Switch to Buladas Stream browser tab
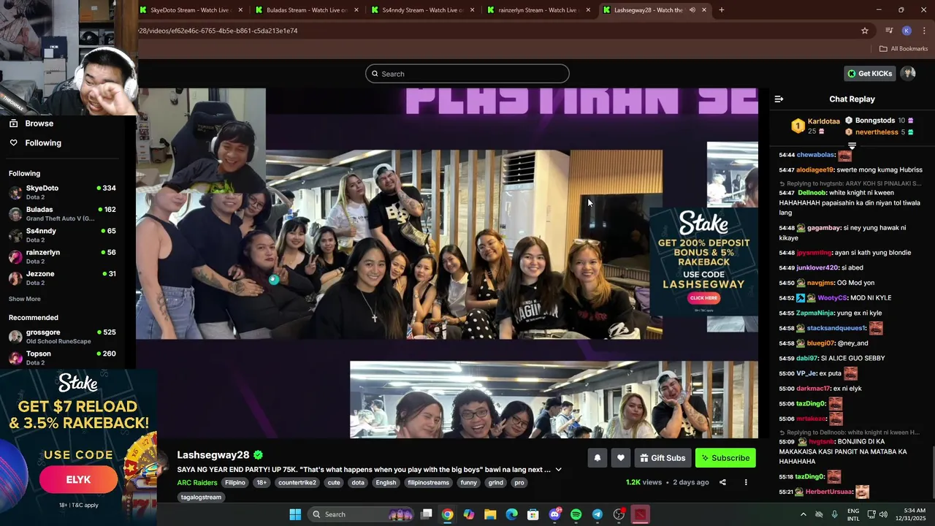935x526 pixels. pos(305,10)
